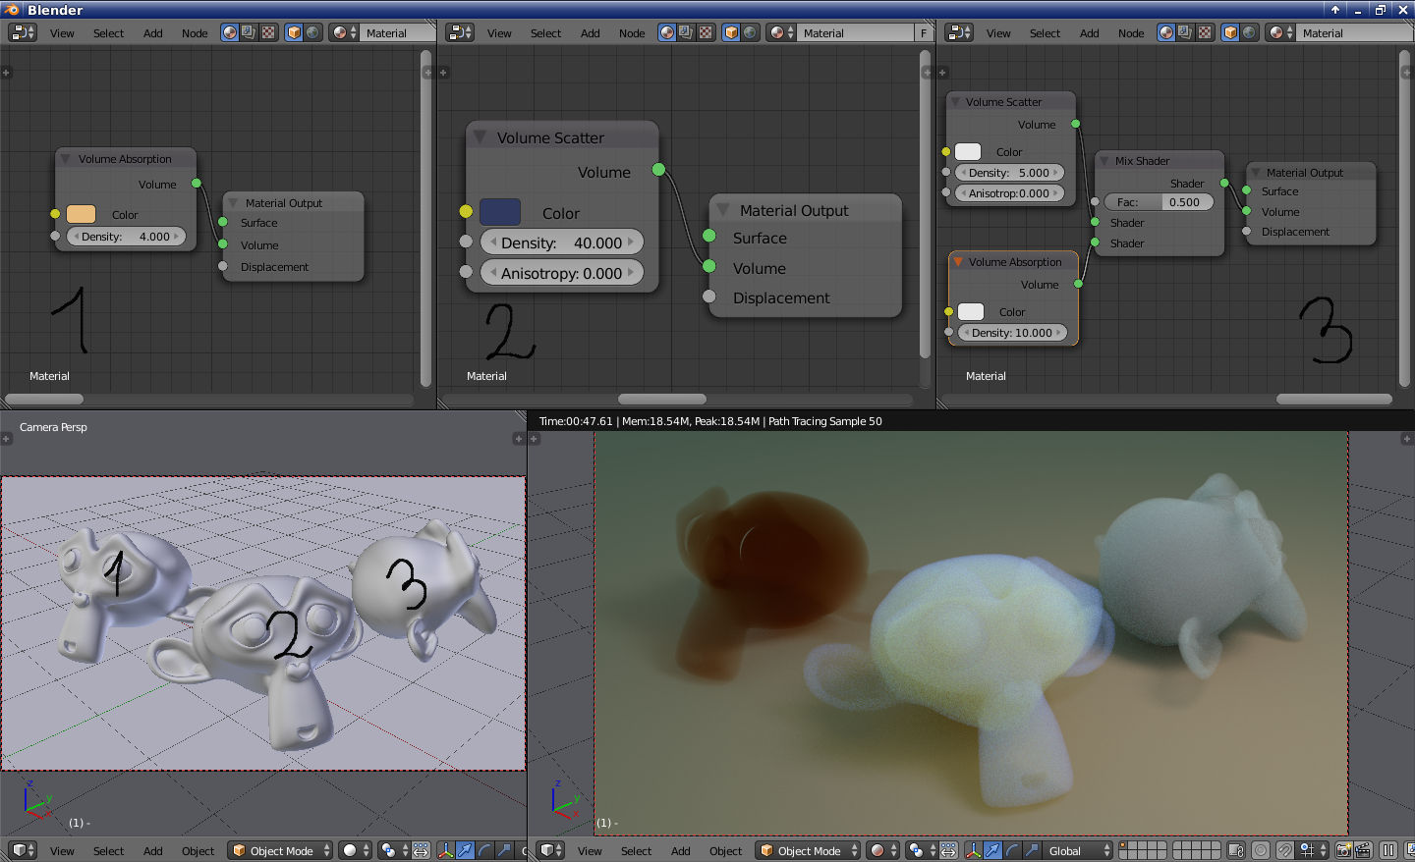The image size is (1415, 862).
Task: Toggle lock icon next to layer buttons
Action: 1236,850
